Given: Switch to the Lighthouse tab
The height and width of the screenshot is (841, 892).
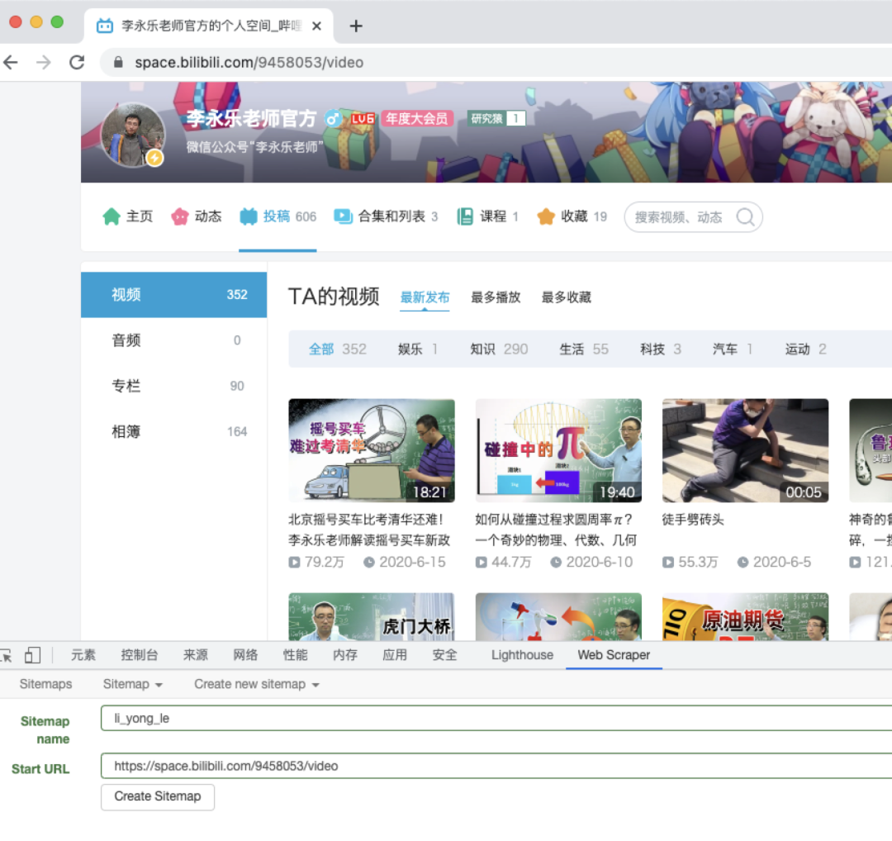Looking at the screenshot, I should tap(522, 655).
